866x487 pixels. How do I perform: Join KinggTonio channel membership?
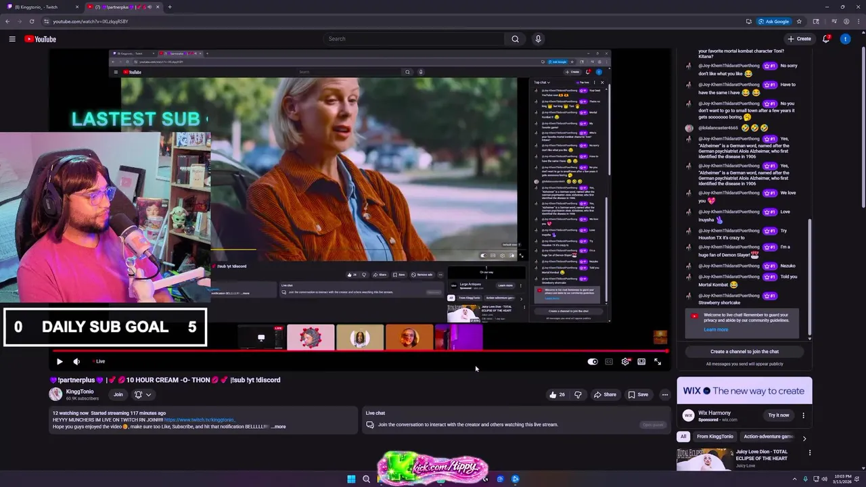(118, 394)
